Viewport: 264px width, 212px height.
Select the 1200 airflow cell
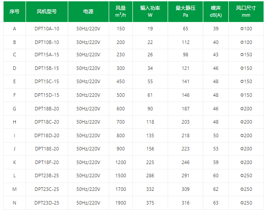coord(120,162)
